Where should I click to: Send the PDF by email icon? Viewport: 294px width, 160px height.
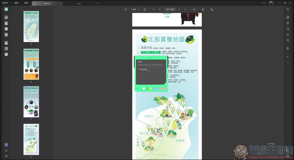pyautogui.click(x=288, y=40)
